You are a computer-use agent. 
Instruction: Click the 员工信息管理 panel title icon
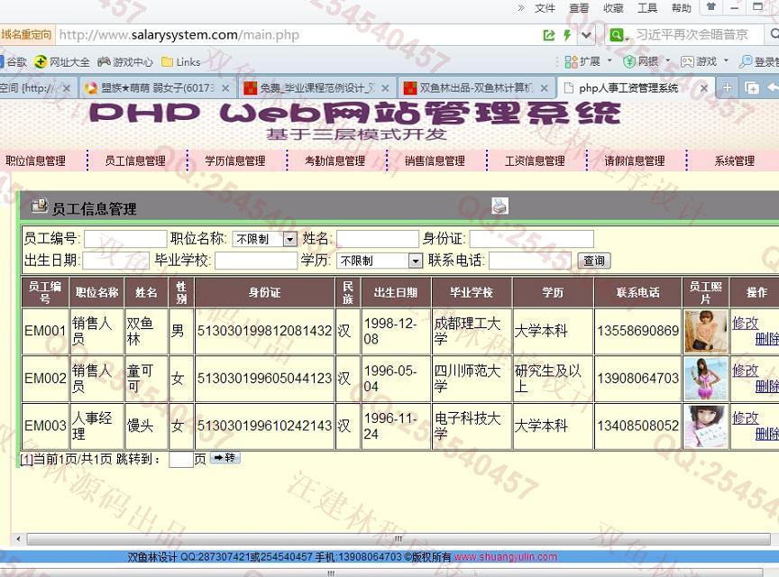[40, 206]
